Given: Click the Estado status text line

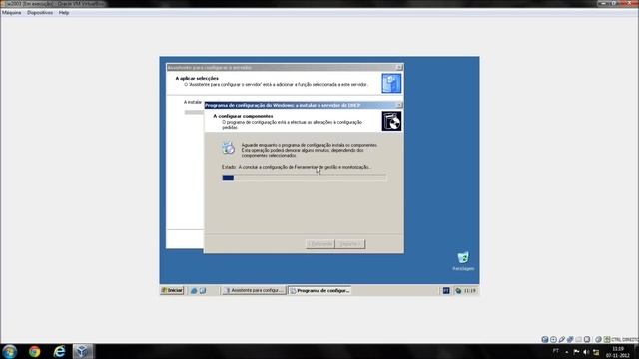Looking at the screenshot, I should click(x=297, y=167).
